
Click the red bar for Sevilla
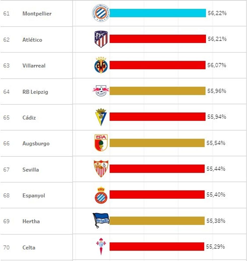pos(157,169)
